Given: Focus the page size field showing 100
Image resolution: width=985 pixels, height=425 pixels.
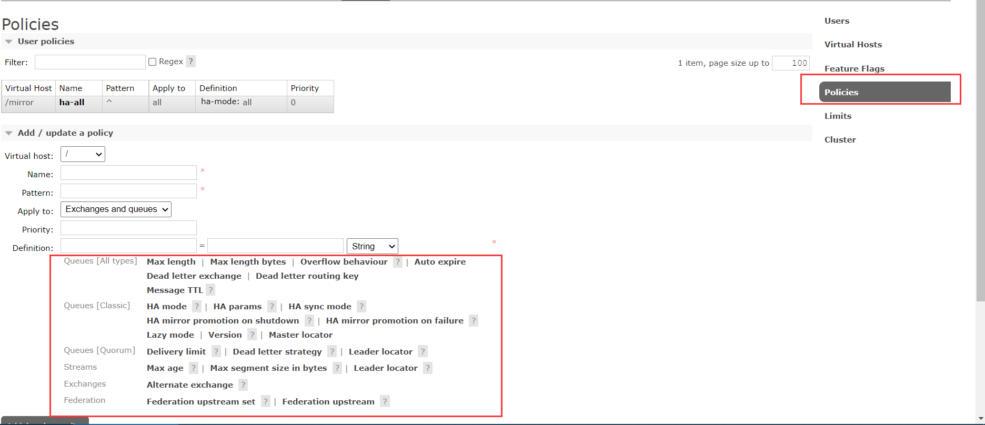Looking at the screenshot, I should click(x=791, y=63).
